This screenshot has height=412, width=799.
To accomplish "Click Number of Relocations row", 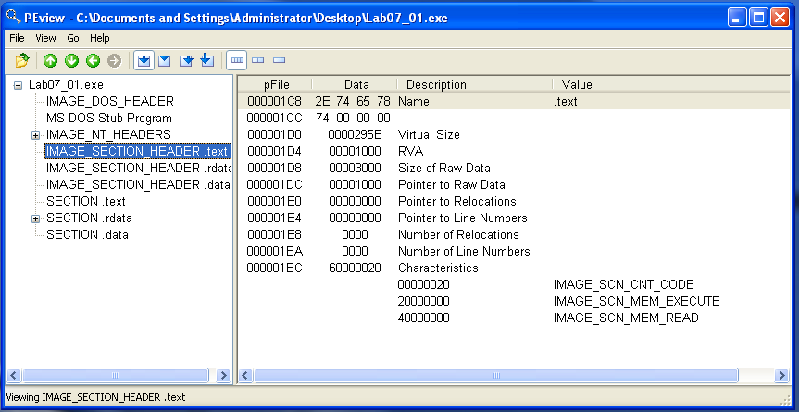I will tap(514, 235).
